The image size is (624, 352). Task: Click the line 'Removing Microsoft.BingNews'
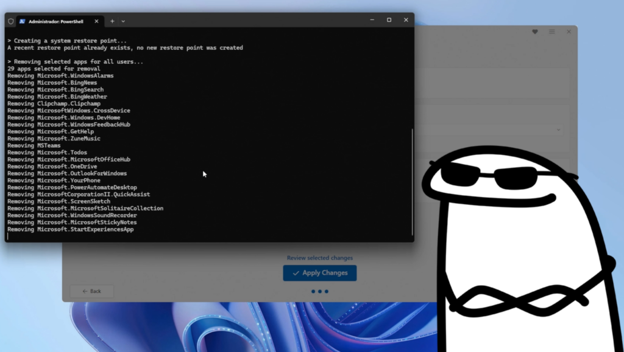click(x=52, y=83)
